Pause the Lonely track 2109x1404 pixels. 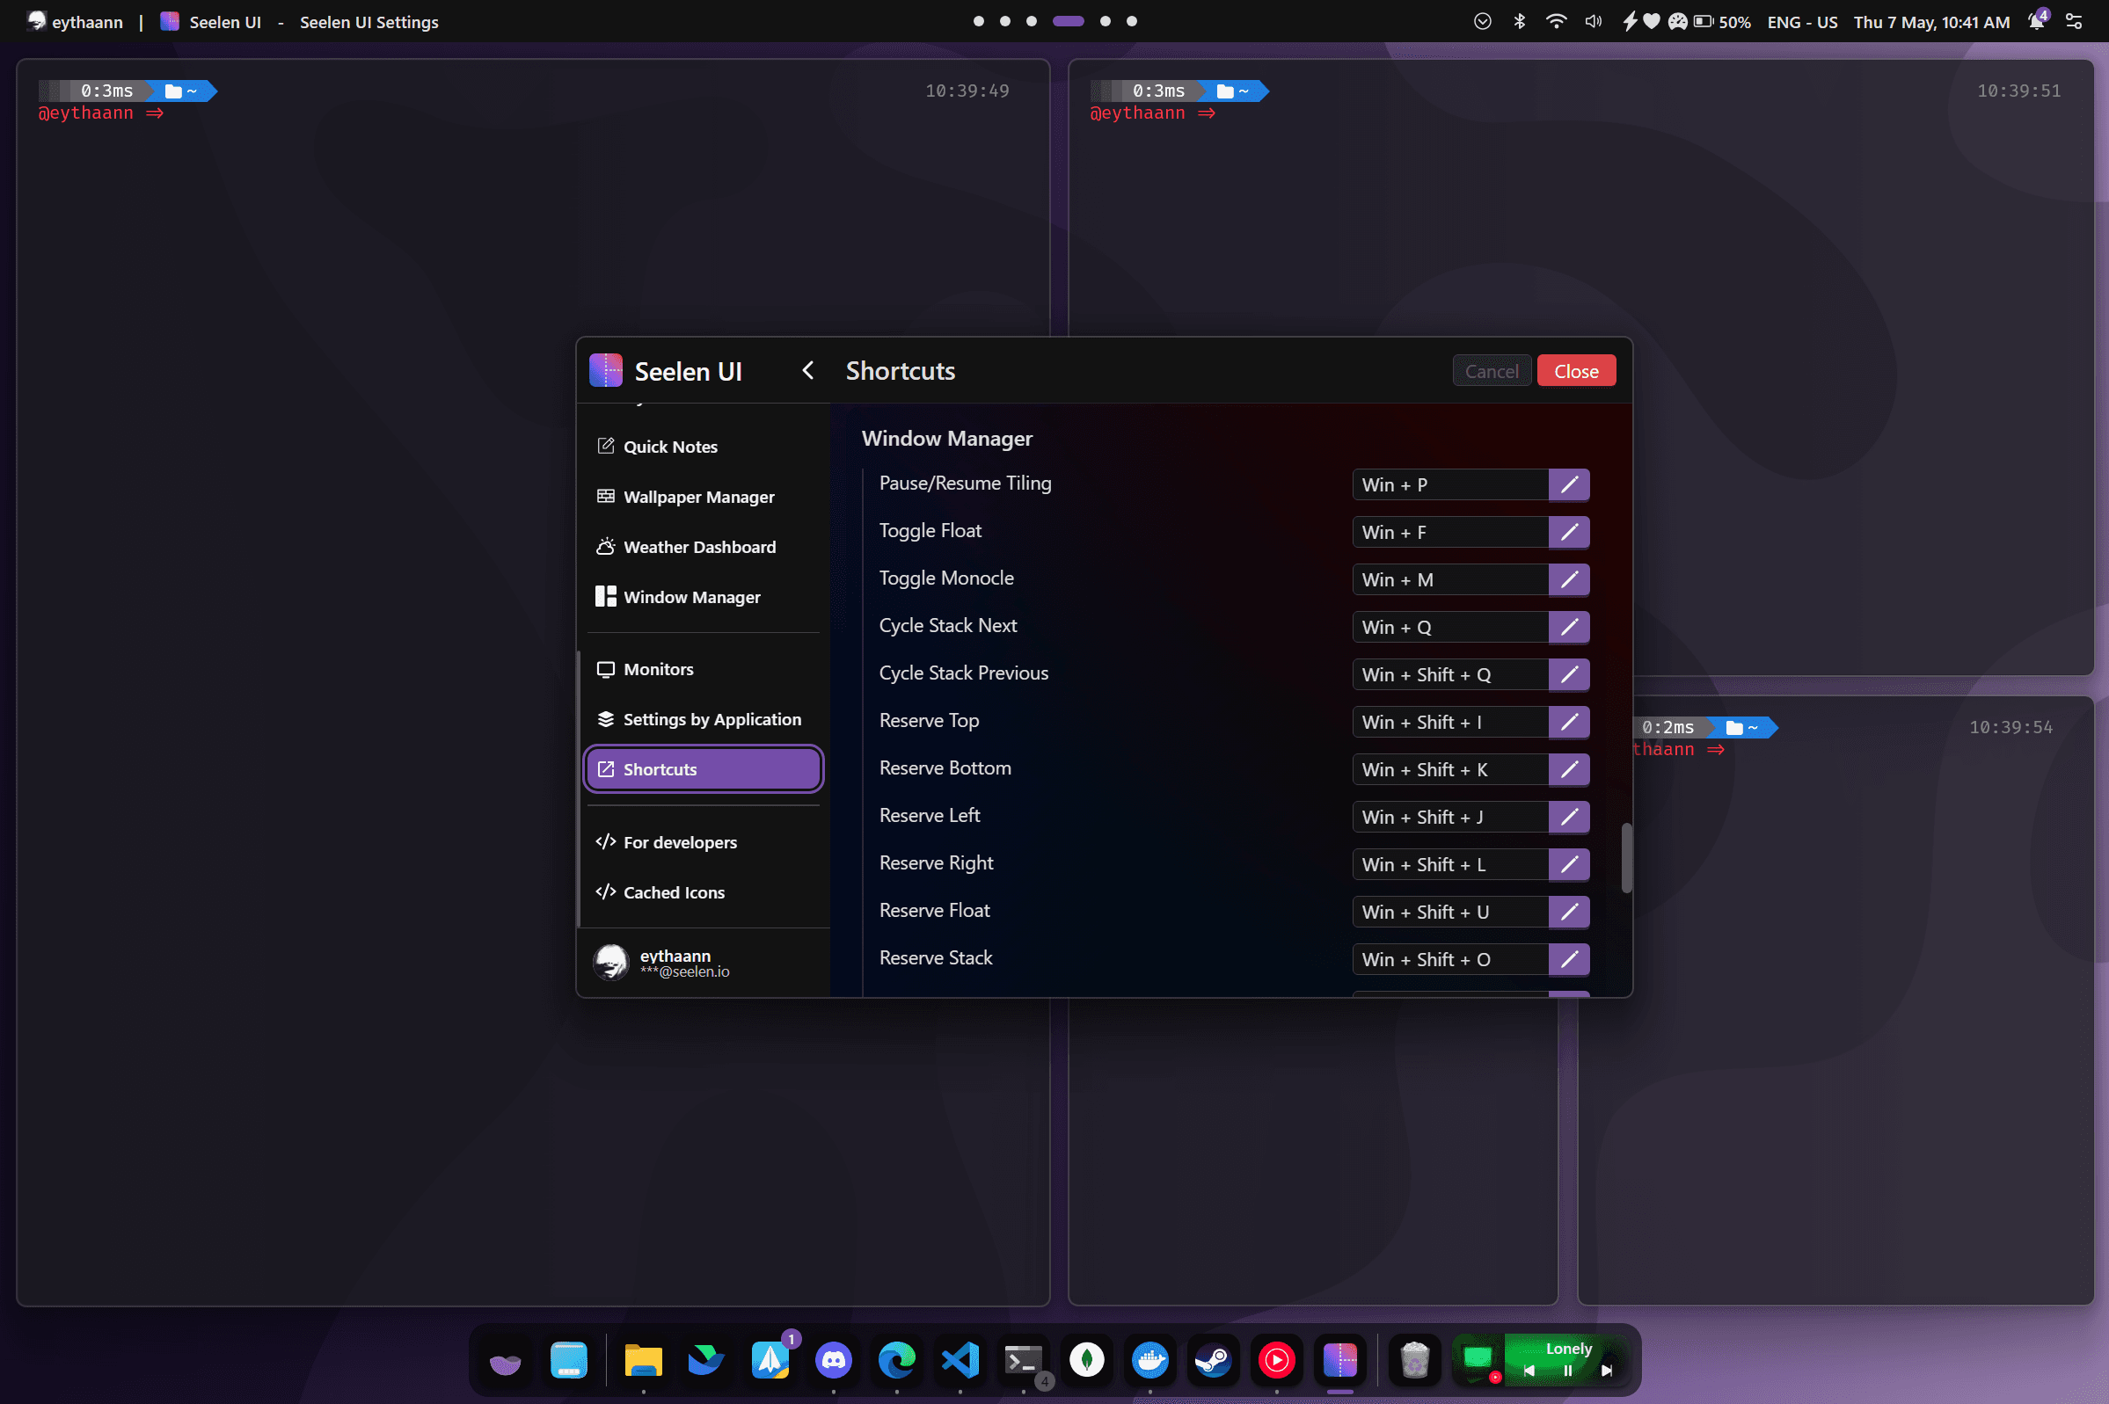click(x=1568, y=1370)
